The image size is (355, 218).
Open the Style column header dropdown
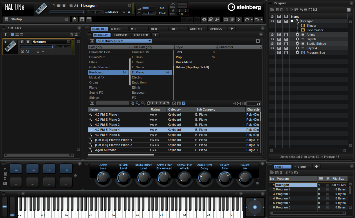click(x=216, y=47)
